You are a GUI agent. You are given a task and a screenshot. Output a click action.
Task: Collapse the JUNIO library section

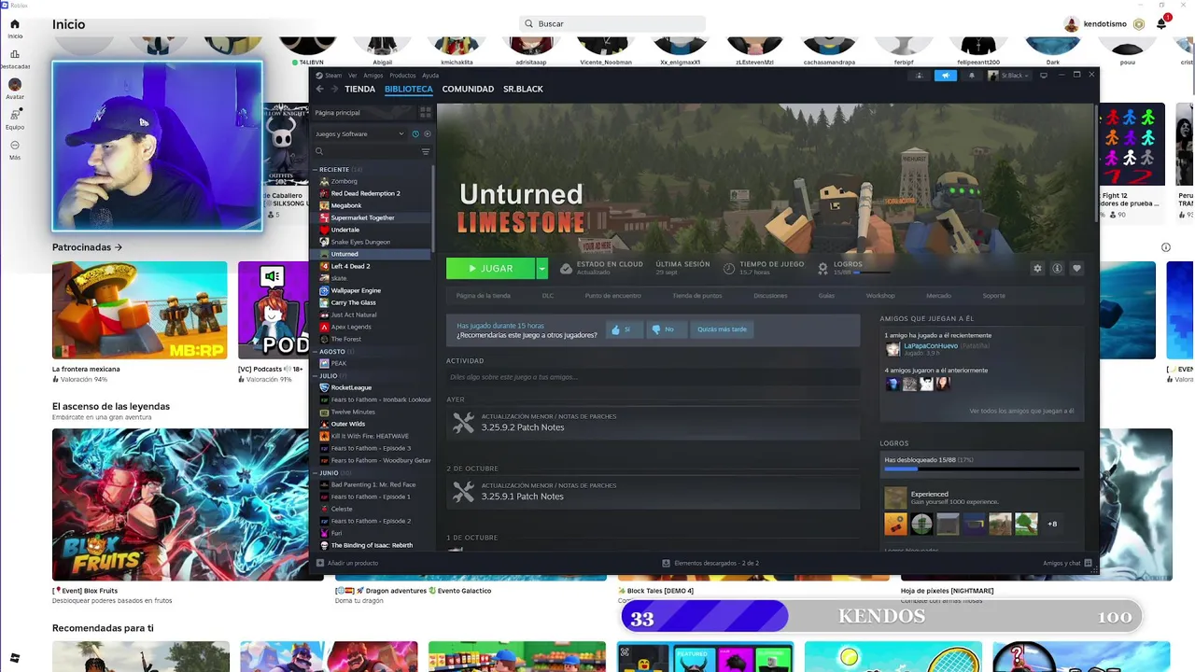tap(315, 473)
